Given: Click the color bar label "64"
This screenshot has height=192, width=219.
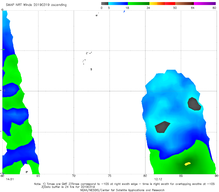Looking at the screenshot, I should [x=193, y=8].
